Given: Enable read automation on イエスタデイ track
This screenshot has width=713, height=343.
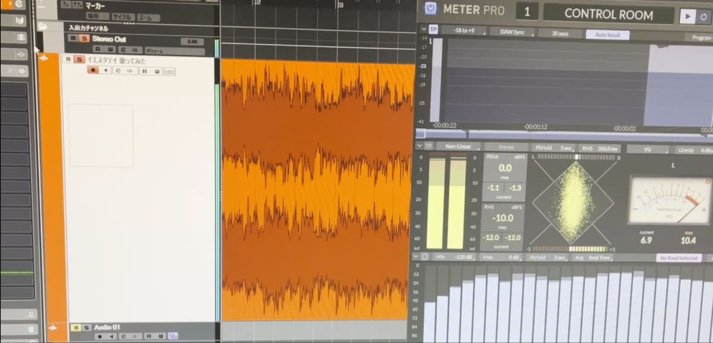Looking at the screenshot, I should [145, 71].
